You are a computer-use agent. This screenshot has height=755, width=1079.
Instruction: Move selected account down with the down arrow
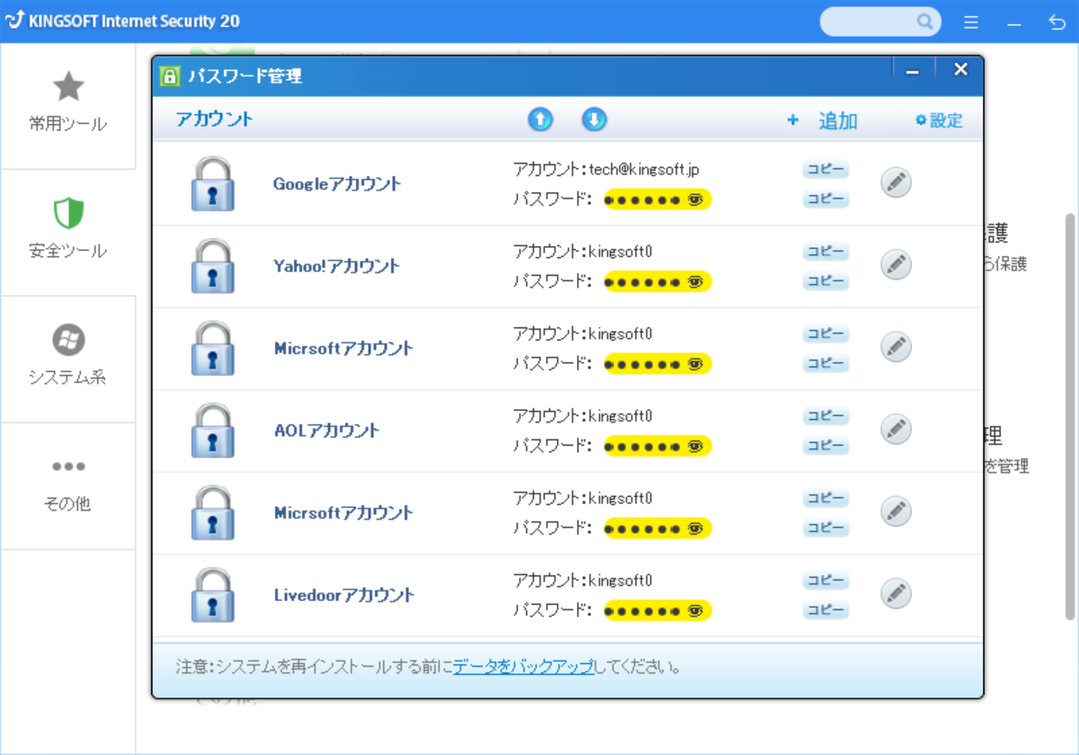[594, 120]
